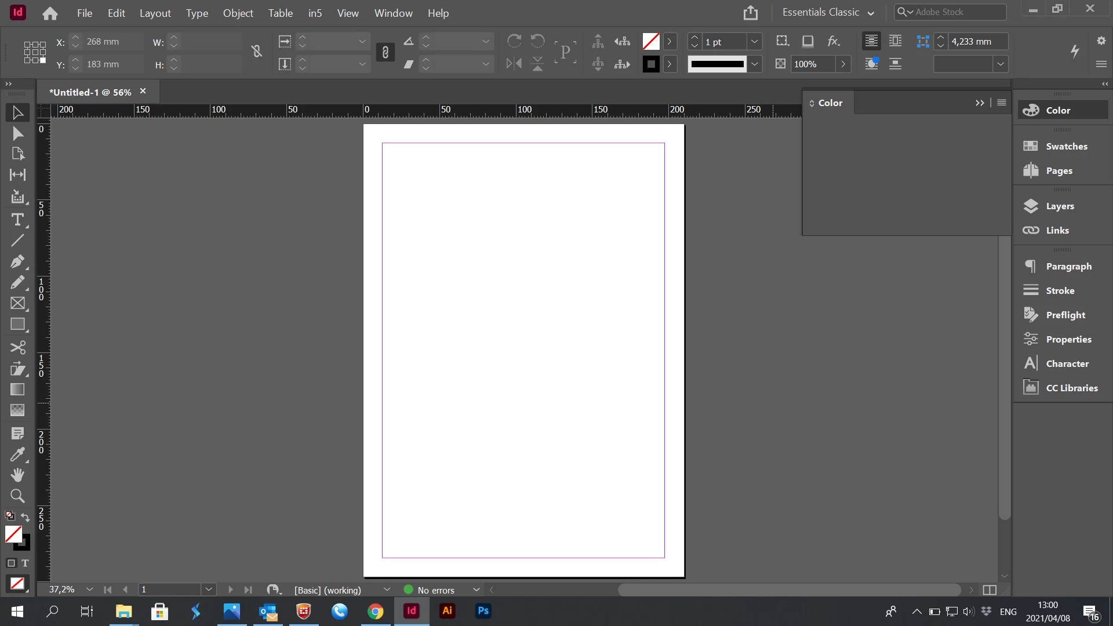This screenshot has height=626, width=1113.
Task: Open the Window menu
Action: (393, 13)
